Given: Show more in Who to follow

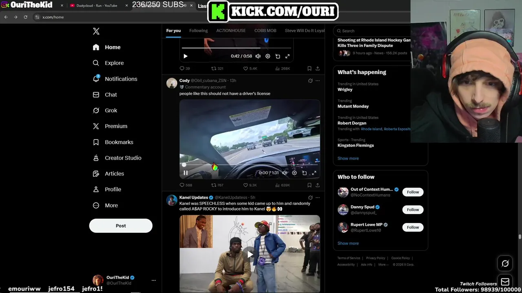Looking at the screenshot, I should tap(348, 243).
